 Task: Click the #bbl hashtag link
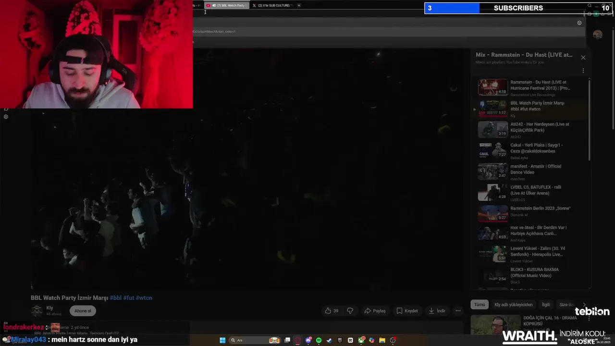click(116, 298)
